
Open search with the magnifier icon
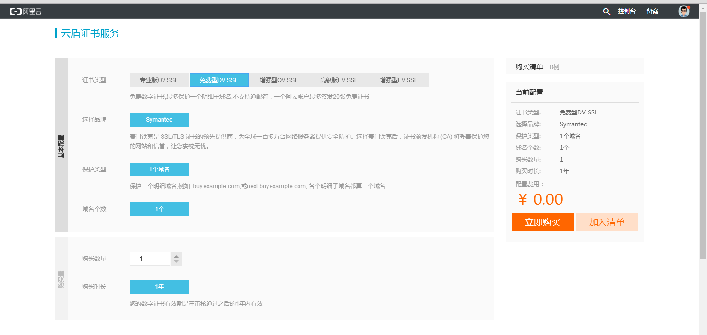[x=607, y=11]
